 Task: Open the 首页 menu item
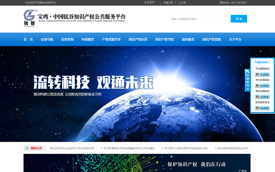pos(28,40)
